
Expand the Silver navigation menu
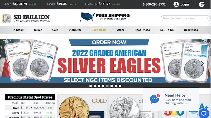click(x=38, y=30)
